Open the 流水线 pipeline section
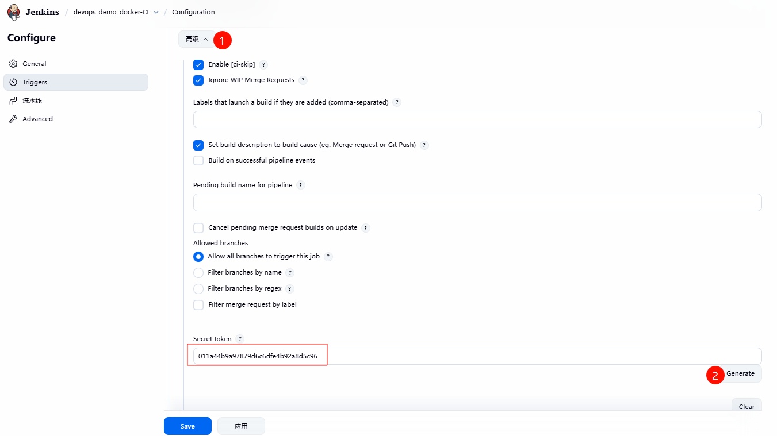 (32, 101)
